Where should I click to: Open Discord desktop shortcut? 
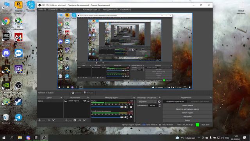pos(6,54)
